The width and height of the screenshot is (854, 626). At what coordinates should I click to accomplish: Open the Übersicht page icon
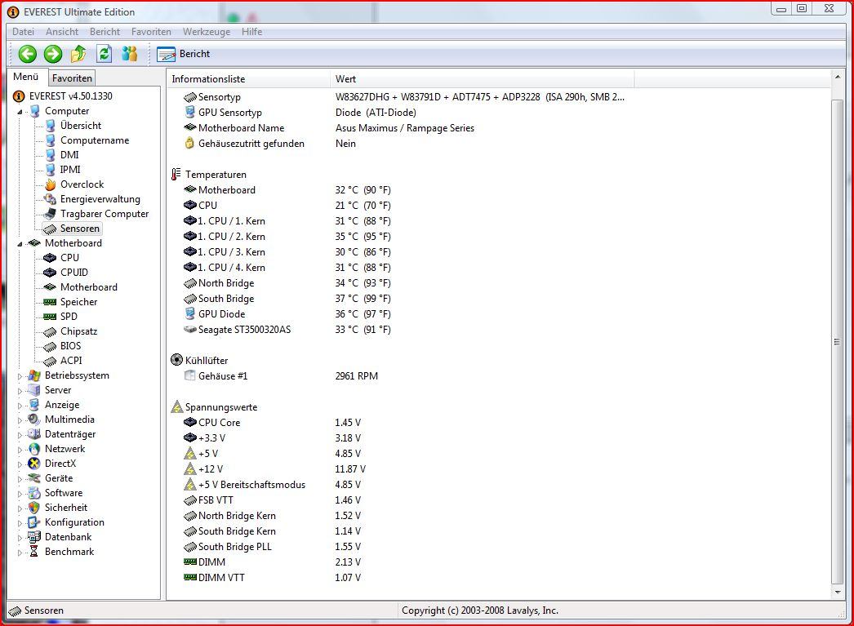point(50,126)
